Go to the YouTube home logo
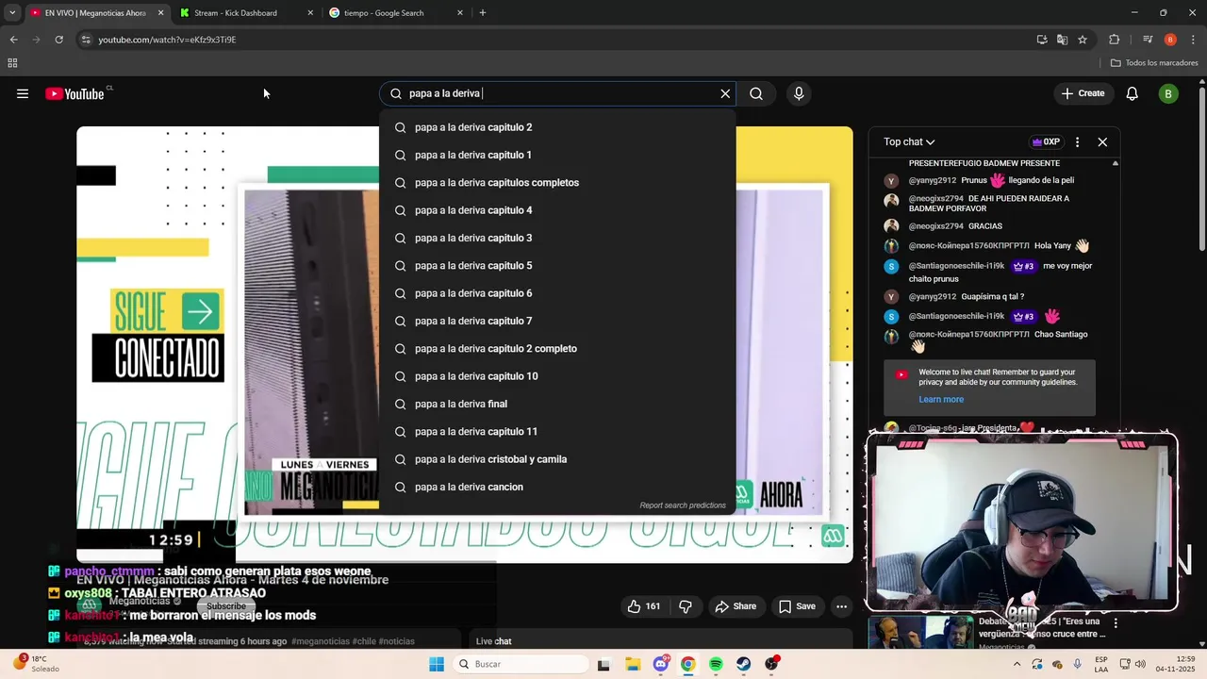 (x=75, y=93)
